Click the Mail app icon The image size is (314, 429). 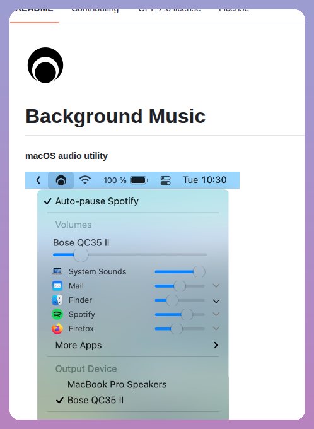(x=57, y=286)
